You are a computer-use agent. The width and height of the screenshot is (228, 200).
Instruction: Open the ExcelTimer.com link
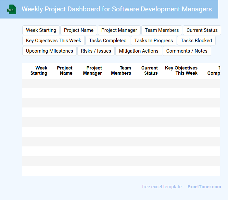coord(204,187)
